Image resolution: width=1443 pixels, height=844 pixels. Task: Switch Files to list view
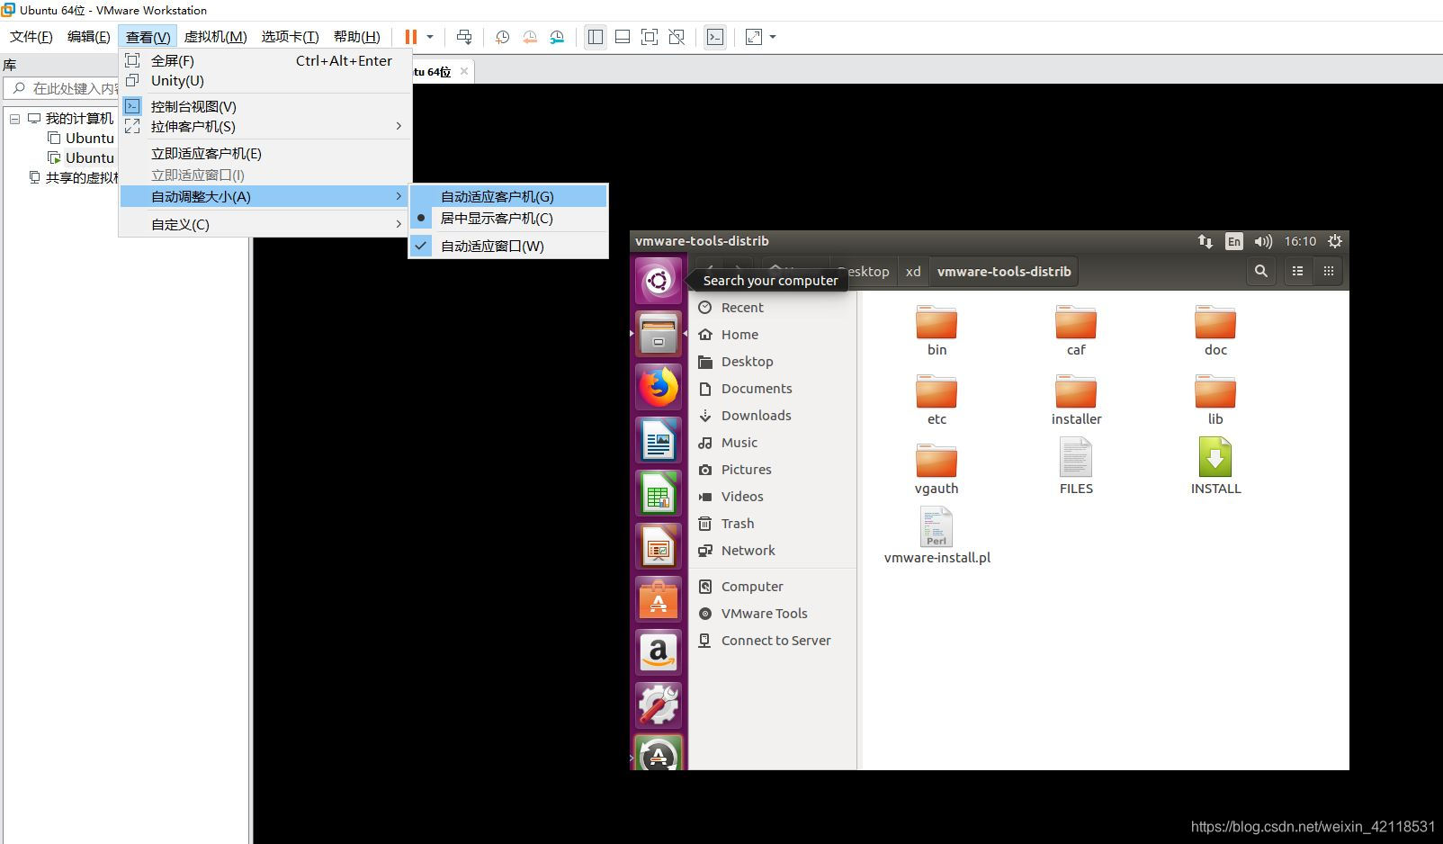point(1297,271)
